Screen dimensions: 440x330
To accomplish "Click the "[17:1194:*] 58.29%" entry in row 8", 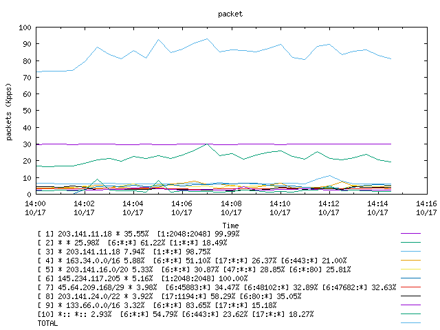I will [199, 296].
